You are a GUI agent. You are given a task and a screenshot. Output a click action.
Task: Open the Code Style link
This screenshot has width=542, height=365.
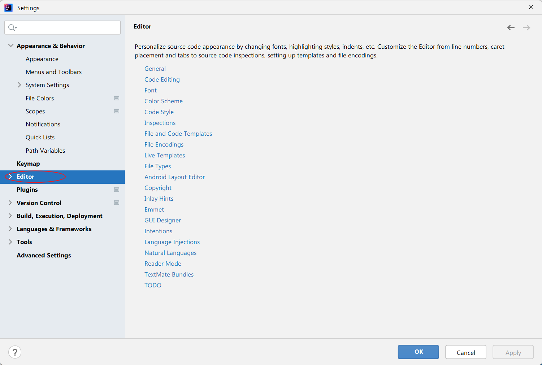159,112
